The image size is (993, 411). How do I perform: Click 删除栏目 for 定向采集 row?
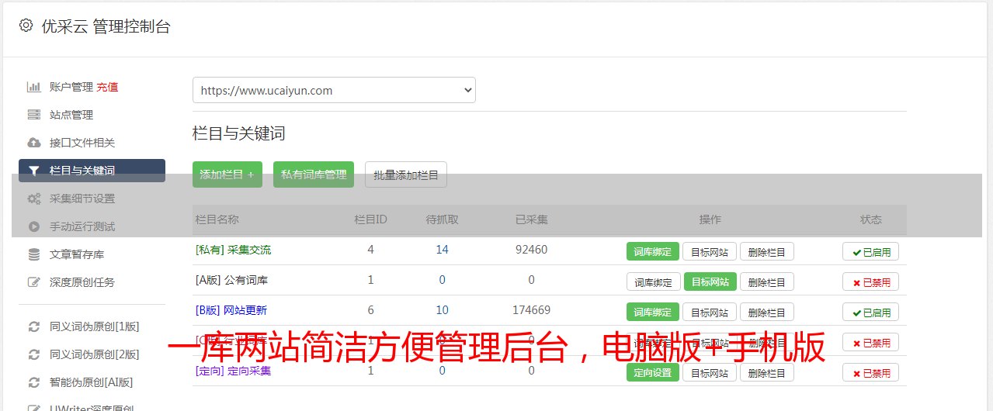coord(767,372)
